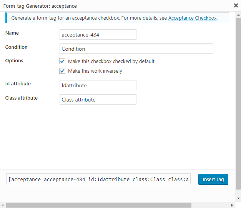Open the Acceptance Checkbox documentation link
Image resolution: width=241 pixels, height=208 pixels.
click(192, 18)
